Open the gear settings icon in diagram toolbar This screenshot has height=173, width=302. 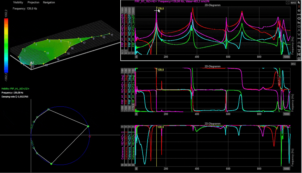299,26
